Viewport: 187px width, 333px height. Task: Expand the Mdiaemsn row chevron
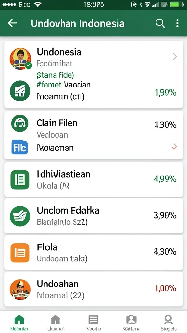(174, 147)
